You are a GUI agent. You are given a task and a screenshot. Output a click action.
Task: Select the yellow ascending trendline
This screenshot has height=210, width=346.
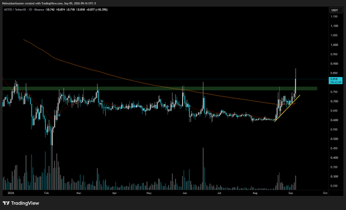pos(287,108)
